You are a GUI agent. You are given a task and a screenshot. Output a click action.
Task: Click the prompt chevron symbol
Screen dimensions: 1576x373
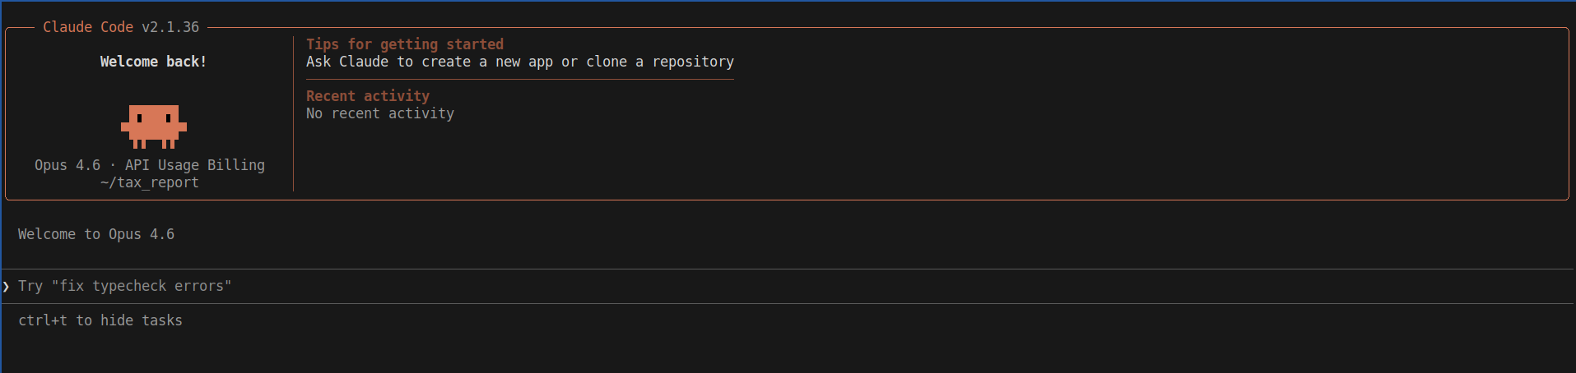click(7, 286)
